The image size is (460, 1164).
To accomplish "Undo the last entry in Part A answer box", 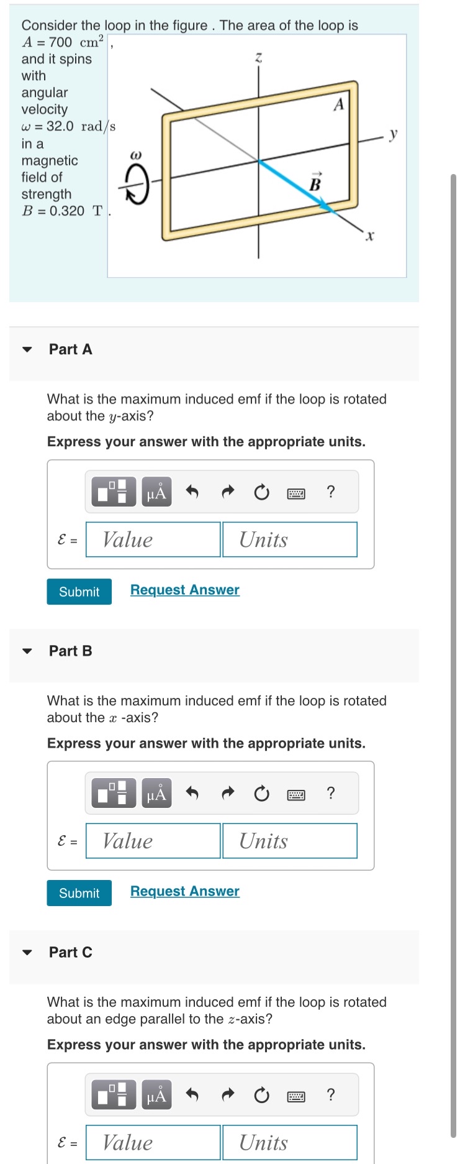I will [191, 491].
